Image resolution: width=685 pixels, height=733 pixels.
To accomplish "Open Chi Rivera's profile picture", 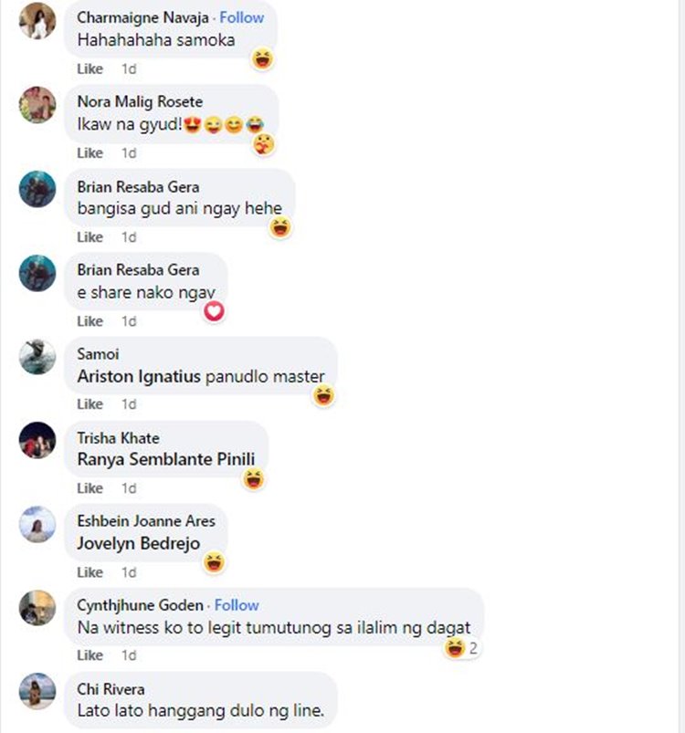I will [37, 691].
